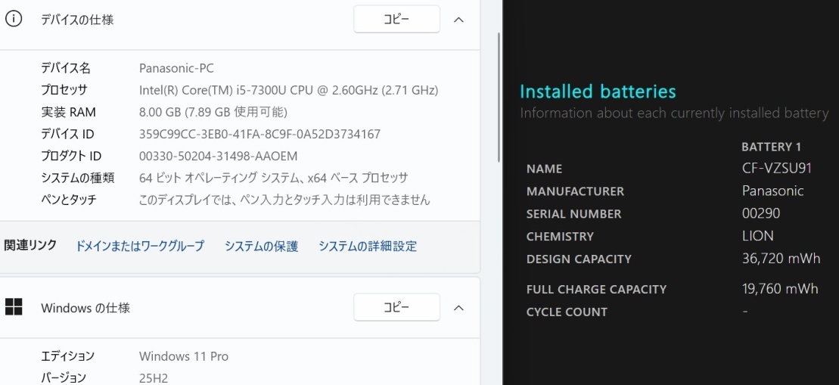The height and width of the screenshot is (385, 839).
Task: Select the device name Panasonic-PC text
Action: (x=176, y=68)
